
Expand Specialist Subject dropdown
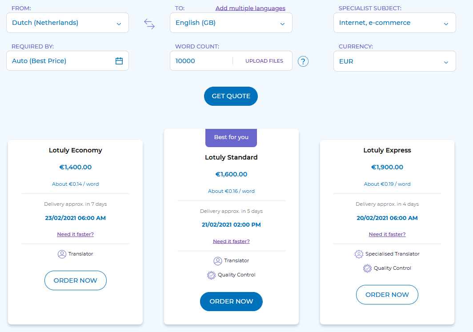tap(395, 23)
